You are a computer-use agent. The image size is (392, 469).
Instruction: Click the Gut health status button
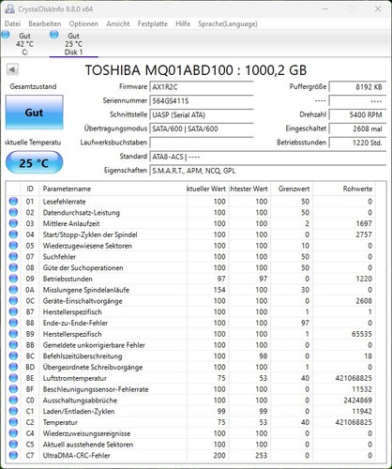(x=34, y=113)
